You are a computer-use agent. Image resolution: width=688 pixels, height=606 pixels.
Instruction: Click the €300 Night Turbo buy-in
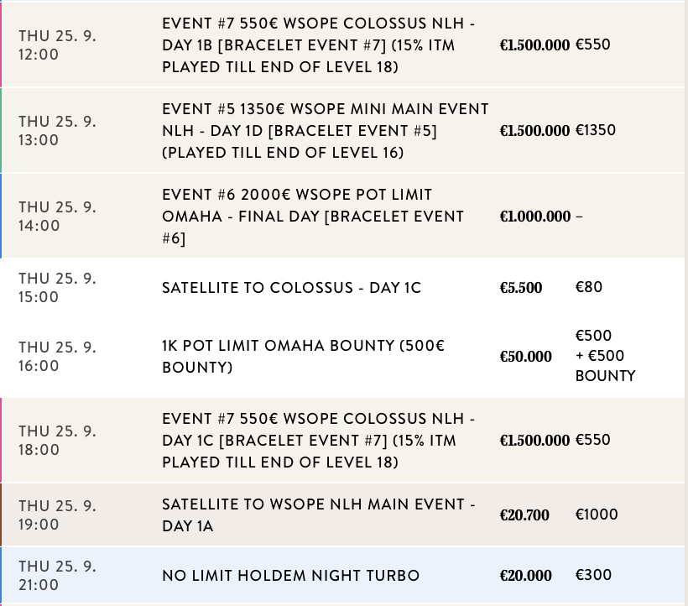click(x=593, y=575)
